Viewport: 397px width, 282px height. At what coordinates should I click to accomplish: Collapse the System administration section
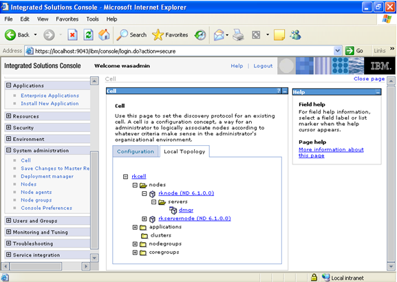point(9,150)
